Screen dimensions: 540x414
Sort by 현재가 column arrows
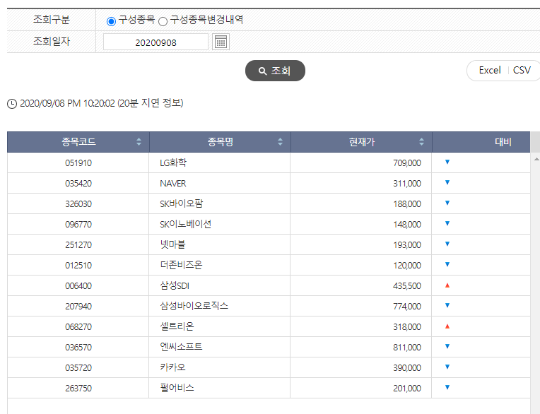(x=421, y=141)
